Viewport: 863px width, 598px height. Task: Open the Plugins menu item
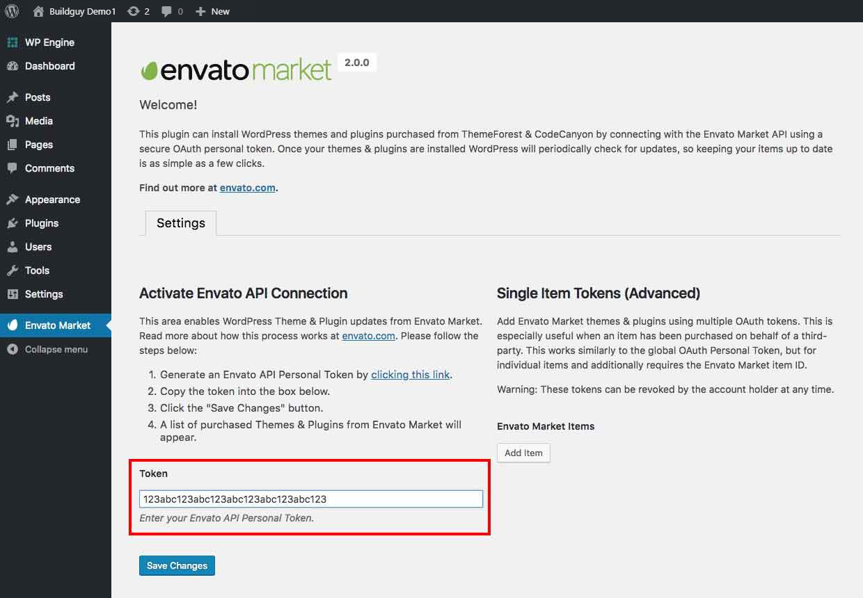tap(41, 223)
